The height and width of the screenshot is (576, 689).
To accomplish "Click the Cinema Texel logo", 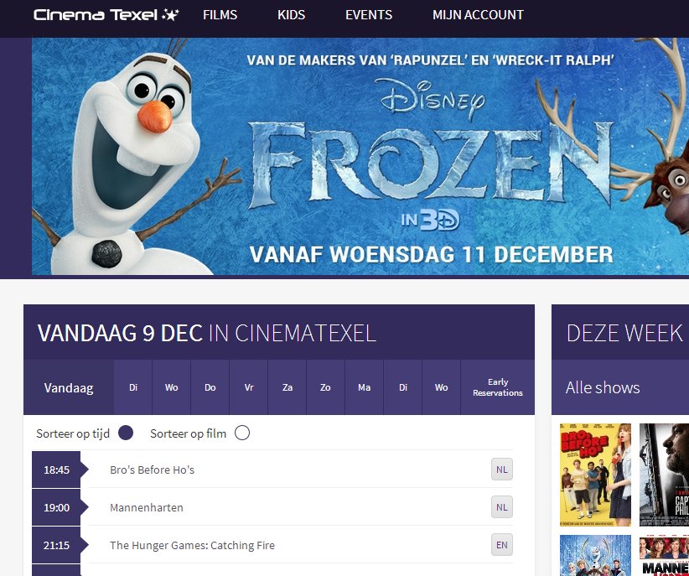I will click(x=106, y=15).
